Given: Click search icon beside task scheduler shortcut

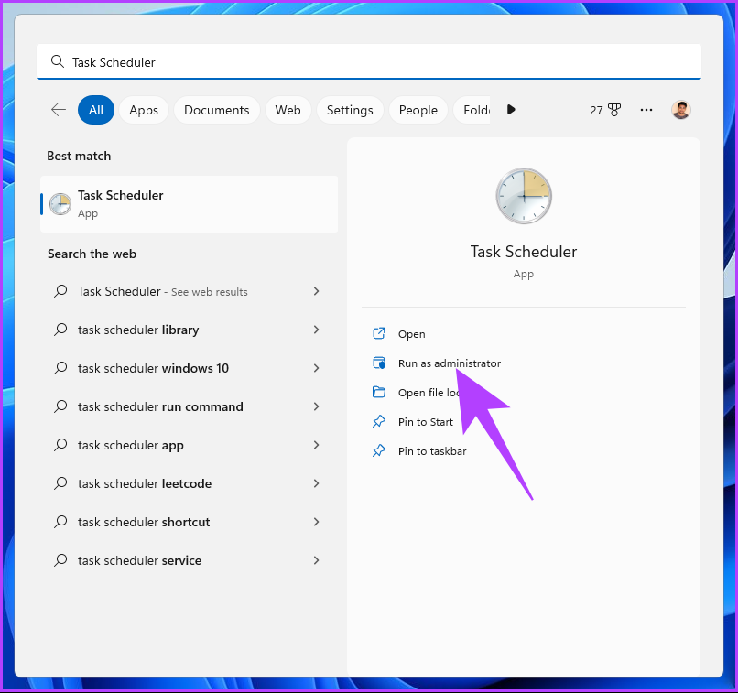Looking at the screenshot, I should point(60,521).
